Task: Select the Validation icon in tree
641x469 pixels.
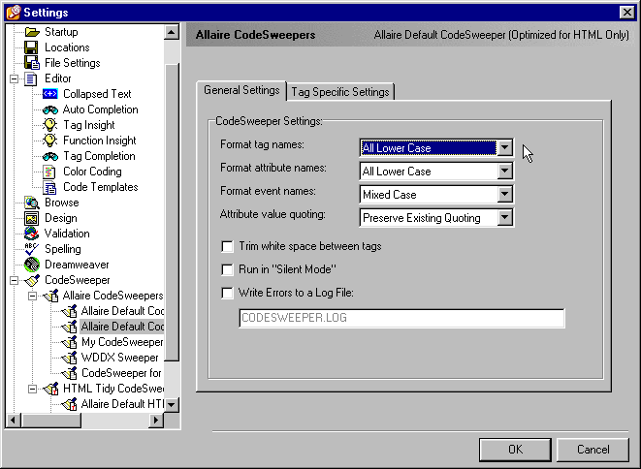Action: [32, 234]
